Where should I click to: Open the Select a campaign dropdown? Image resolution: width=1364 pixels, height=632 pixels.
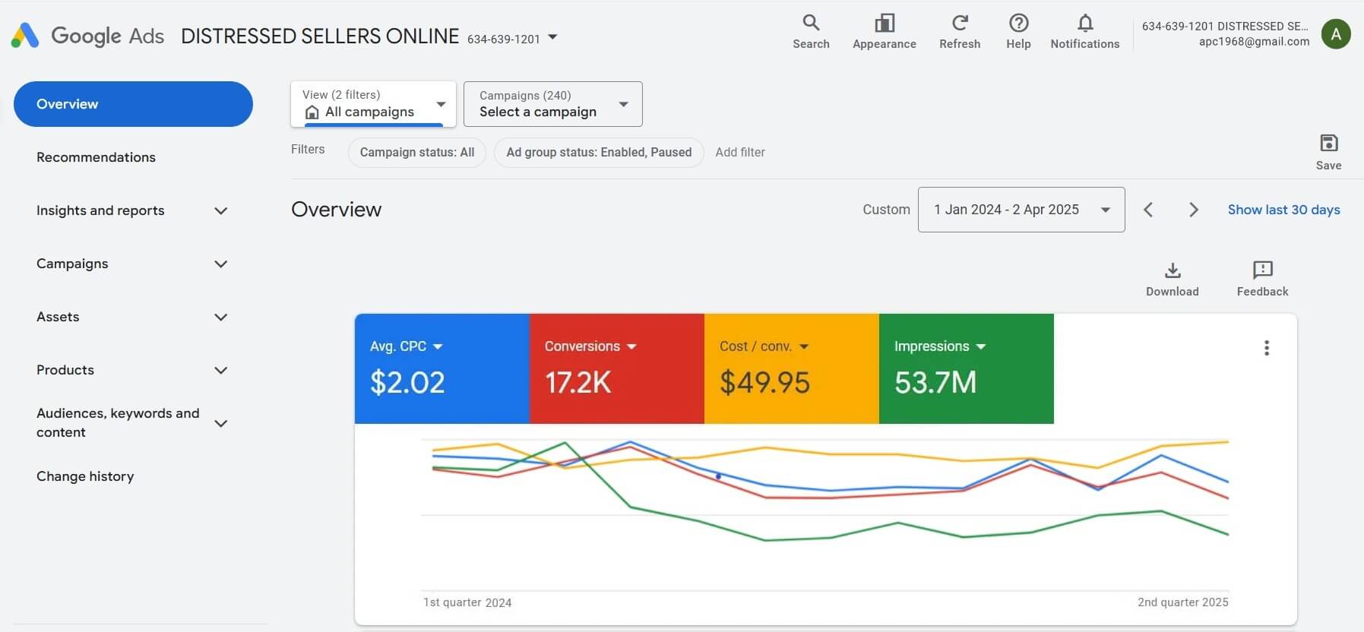pos(552,104)
